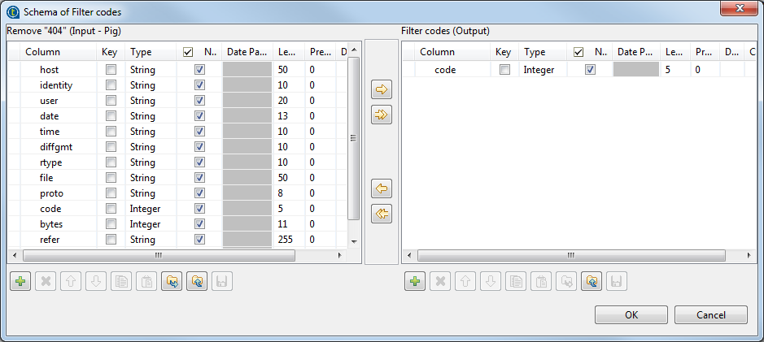Click the remove (X) icon under the input schema

46,281
